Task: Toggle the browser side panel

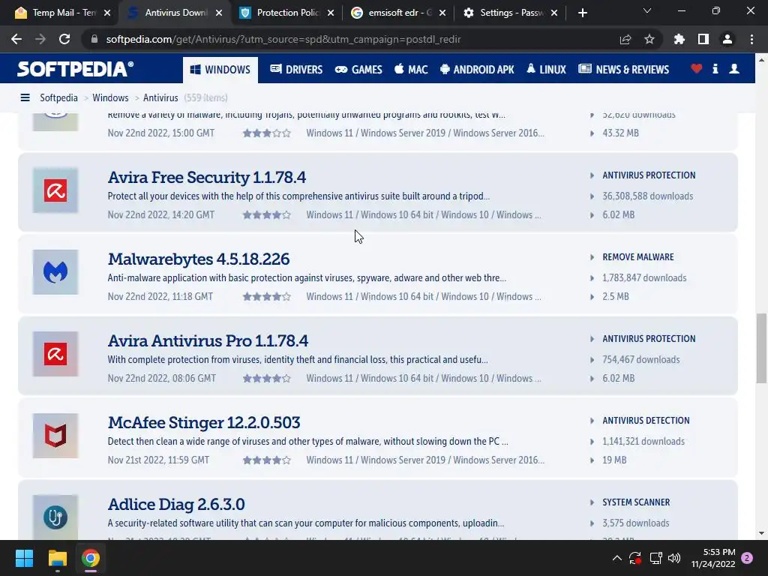Action: (703, 39)
